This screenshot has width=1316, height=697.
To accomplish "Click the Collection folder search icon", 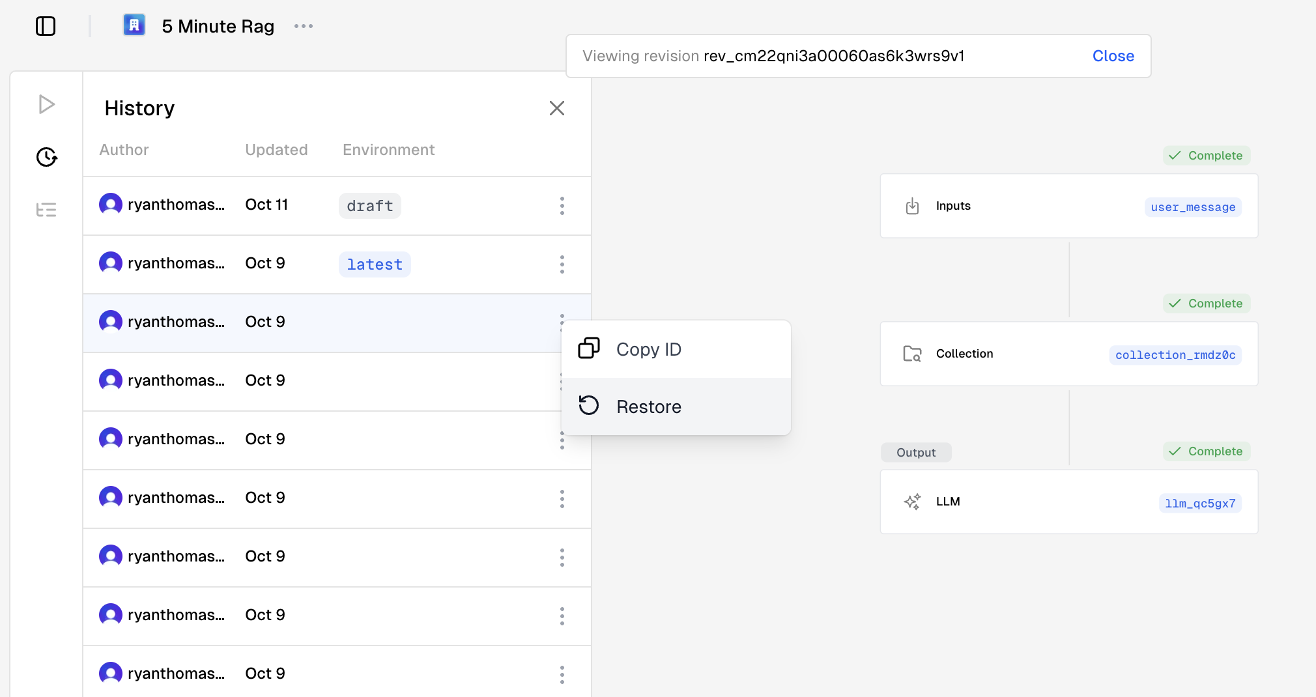I will (912, 354).
